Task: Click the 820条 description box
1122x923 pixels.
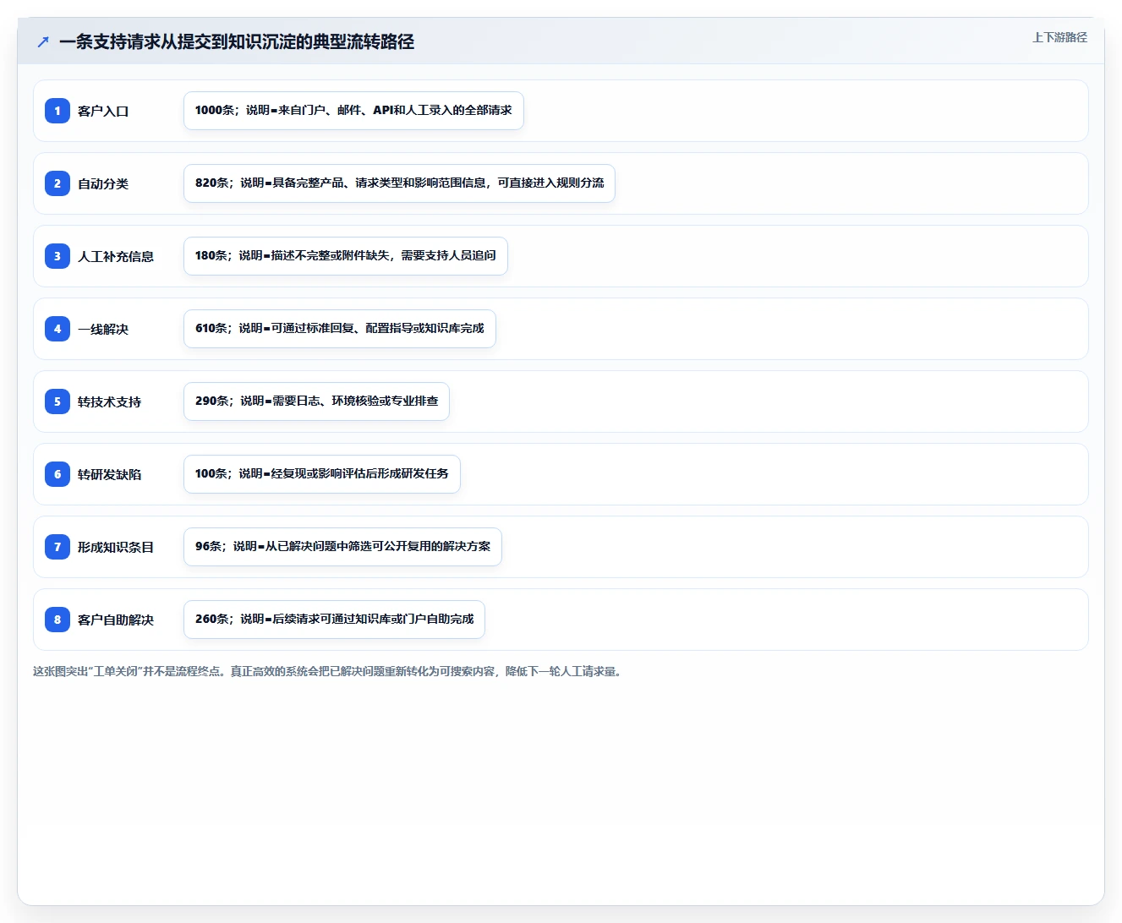Action: click(399, 183)
